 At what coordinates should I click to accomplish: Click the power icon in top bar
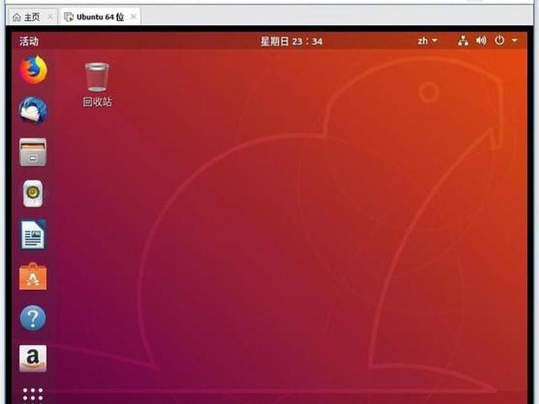click(499, 41)
